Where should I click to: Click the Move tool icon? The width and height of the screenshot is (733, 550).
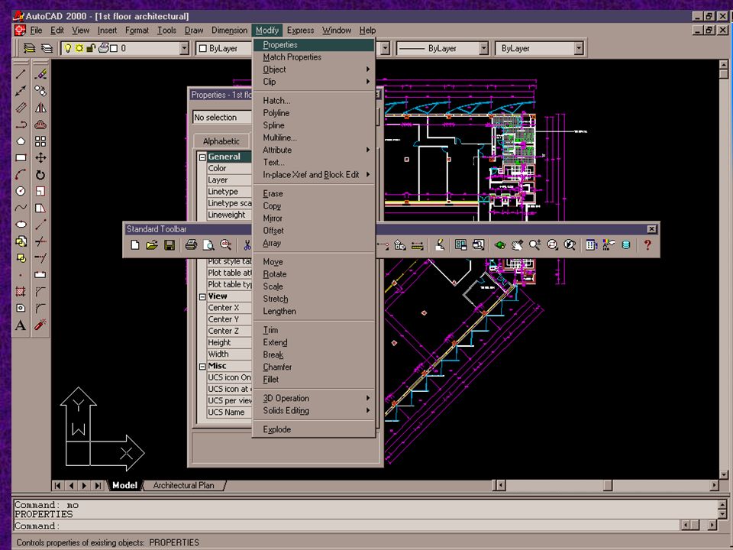coord(40,158)
